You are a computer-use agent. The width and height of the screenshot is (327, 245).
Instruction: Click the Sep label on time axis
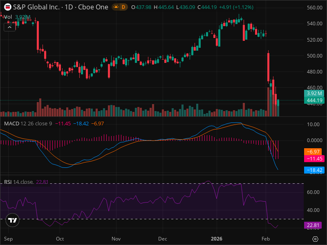pos(8,239)
